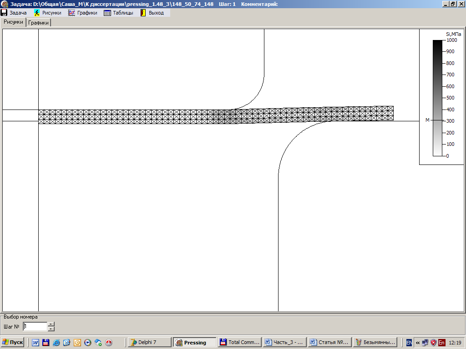Image resolution: width=466 pixels, height=349 pixels.
Task: Open the Таблицы menu with table icon
Action: pos(118,13)
